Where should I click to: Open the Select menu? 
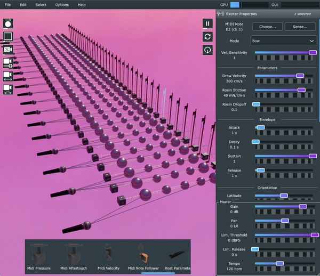coord(41,5)
